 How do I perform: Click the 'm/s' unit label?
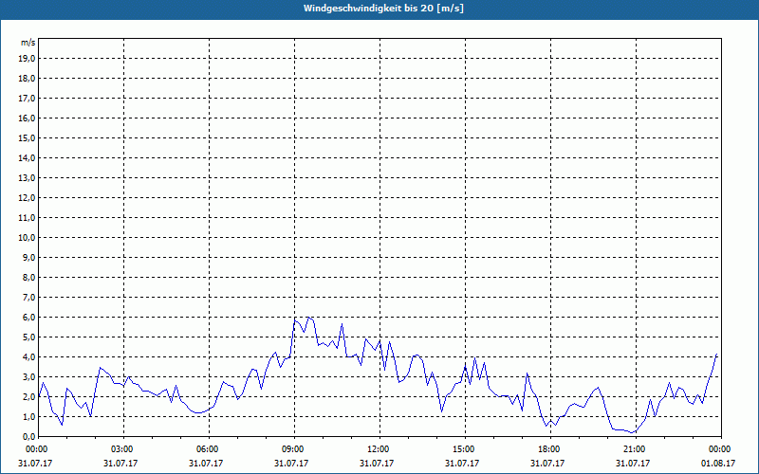coord(28,43)
